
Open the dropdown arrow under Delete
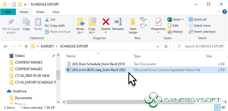pos(106,32)
